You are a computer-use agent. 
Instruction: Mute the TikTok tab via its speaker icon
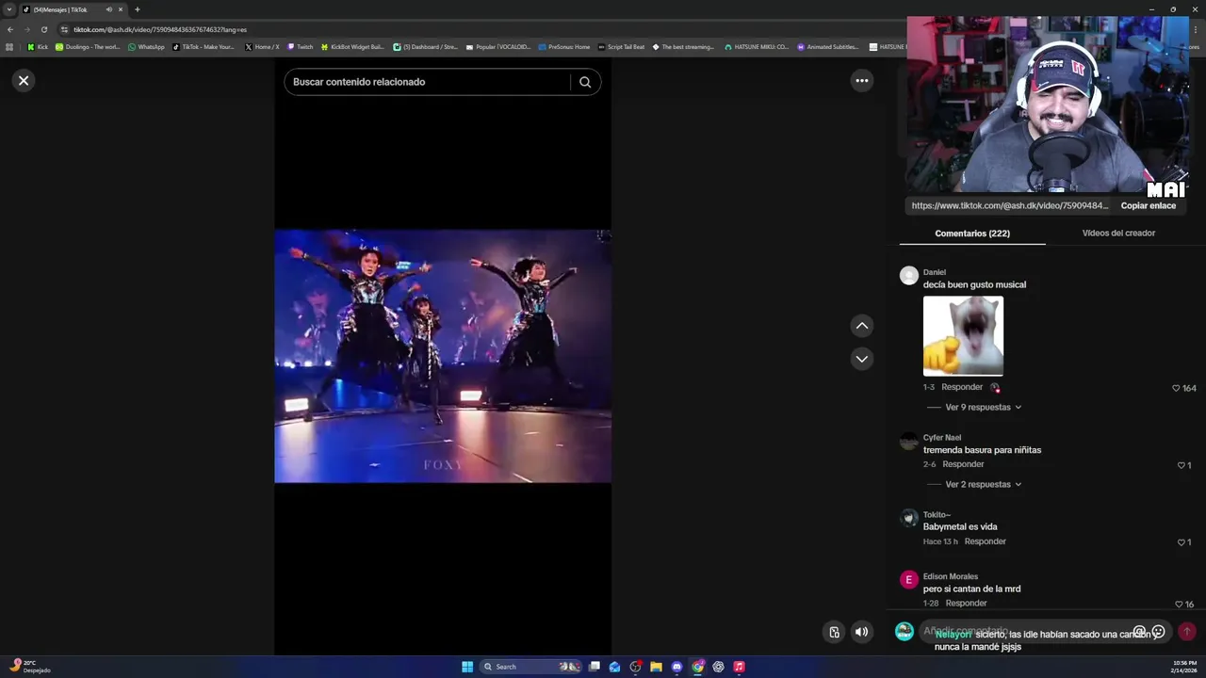108,9
